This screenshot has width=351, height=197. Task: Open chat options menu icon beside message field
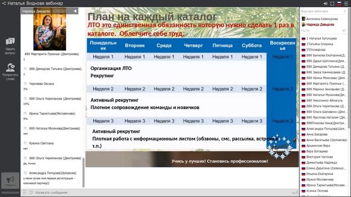[24, 192]
